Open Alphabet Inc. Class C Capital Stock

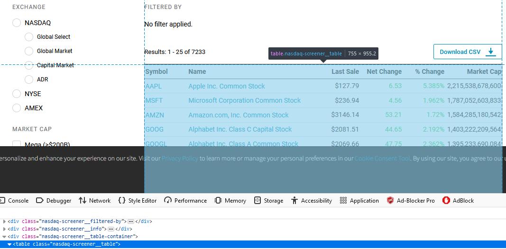coord(240,129)
